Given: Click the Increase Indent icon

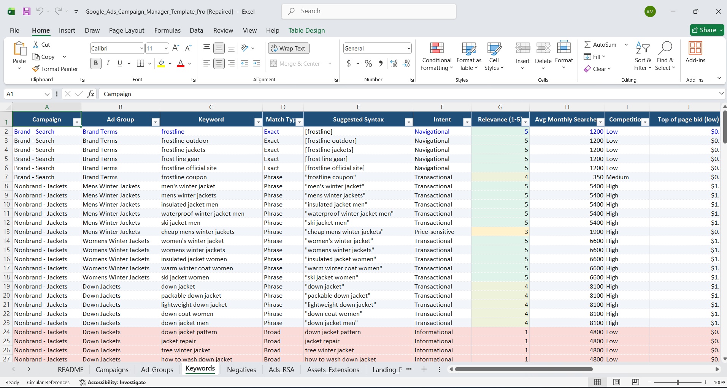Looking at the screenshot, I should [257, 63].
